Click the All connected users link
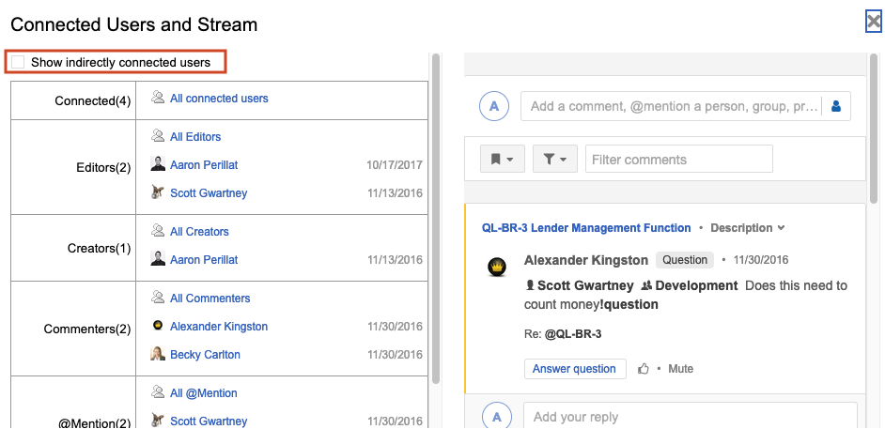885x429 pixels. click(219, 99)
